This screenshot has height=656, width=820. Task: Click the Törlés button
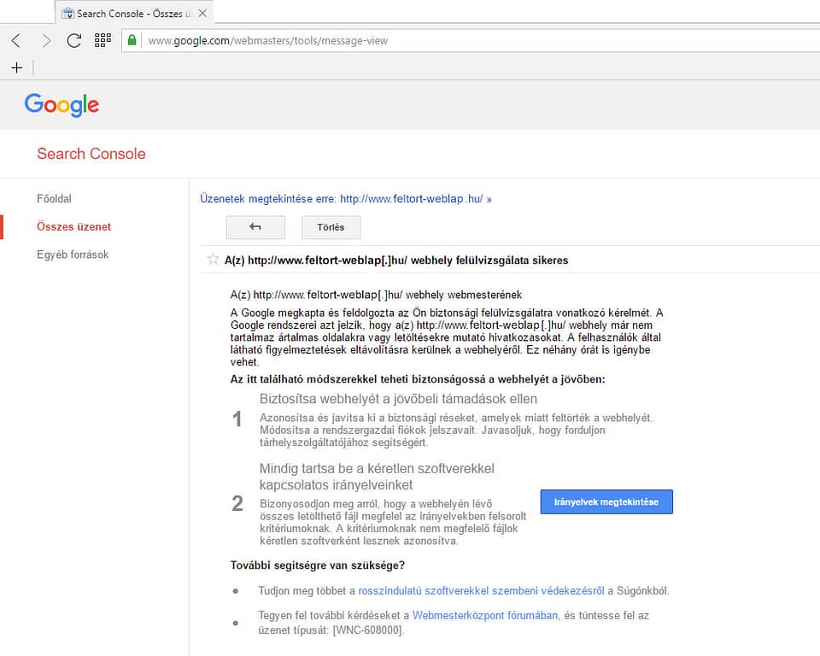click(331, 227)
